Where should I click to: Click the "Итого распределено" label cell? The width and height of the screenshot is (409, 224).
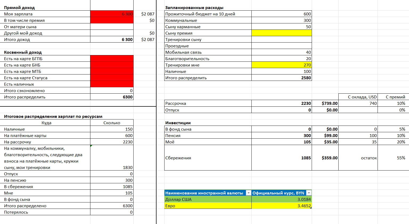45,206
